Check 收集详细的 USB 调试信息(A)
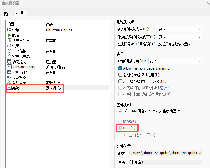Viewport: 210px width, 168px height. (120, 88)
